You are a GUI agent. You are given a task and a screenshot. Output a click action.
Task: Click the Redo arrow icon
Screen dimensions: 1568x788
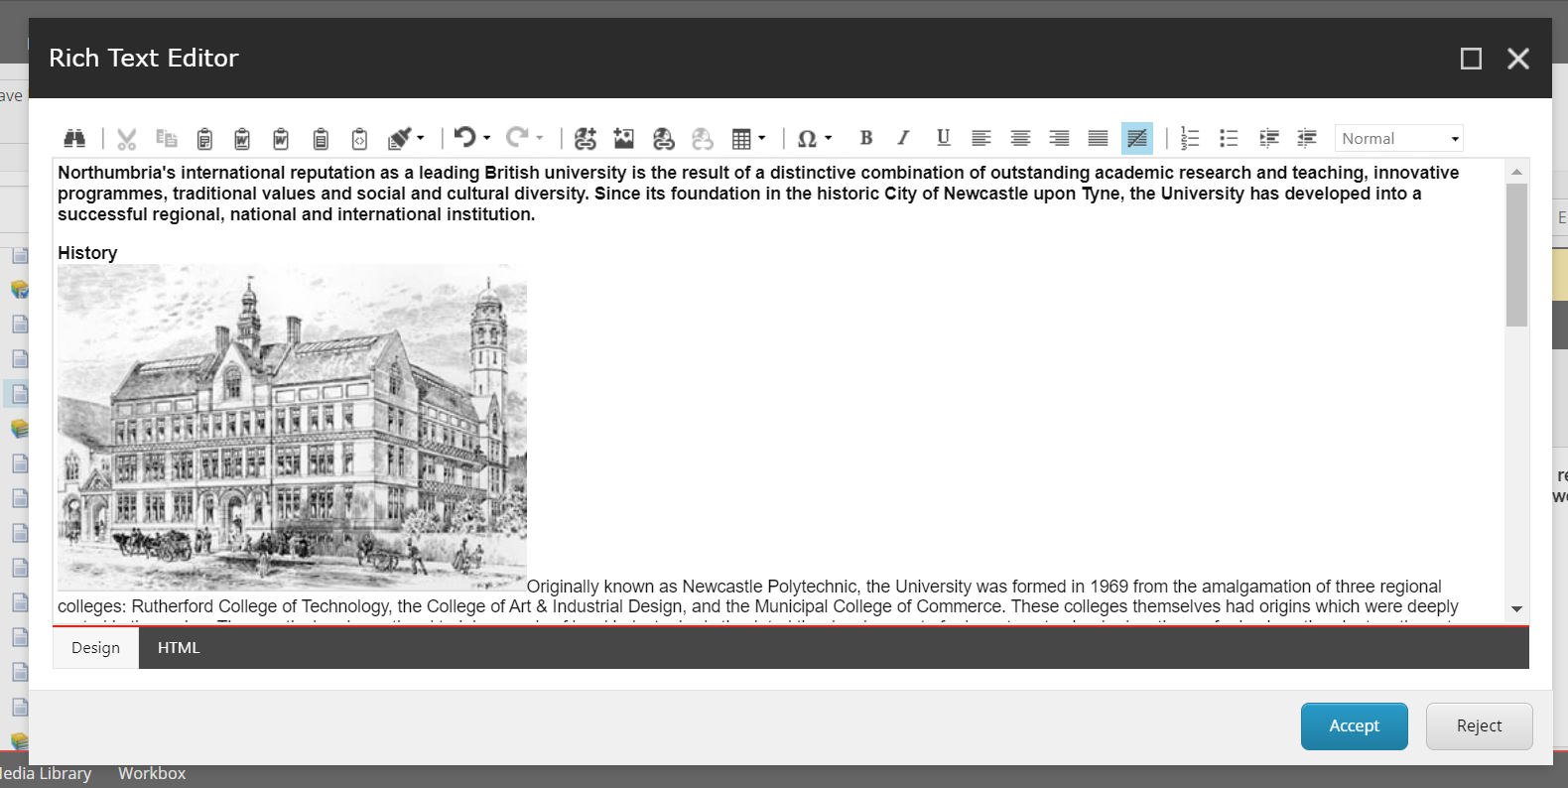pos(517,137)
